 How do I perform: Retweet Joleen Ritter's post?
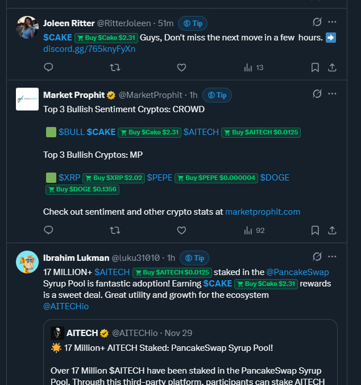[115, 67]
